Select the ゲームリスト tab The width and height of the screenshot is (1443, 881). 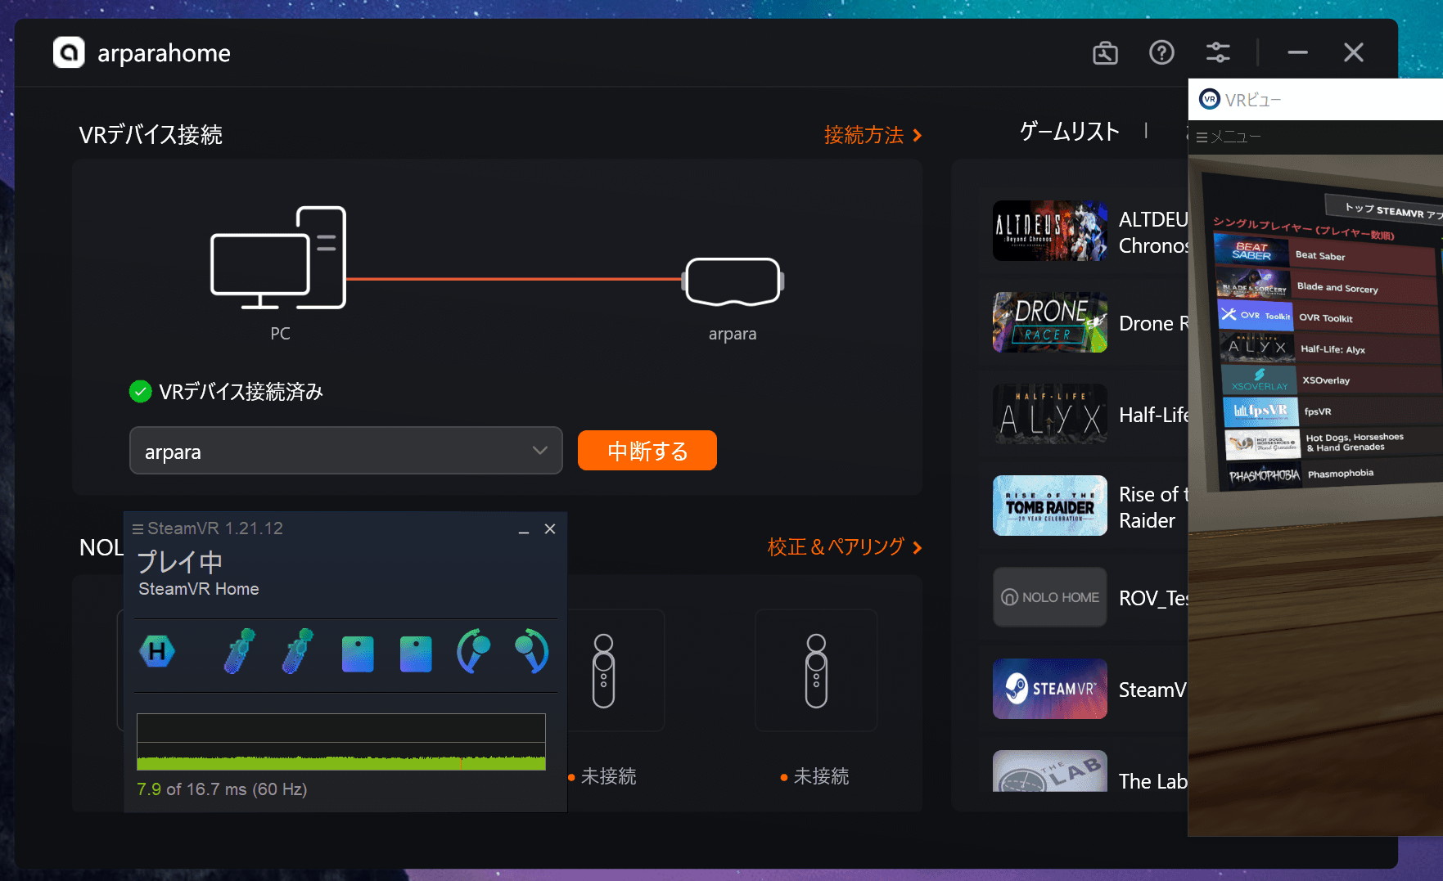[1069, 132]
